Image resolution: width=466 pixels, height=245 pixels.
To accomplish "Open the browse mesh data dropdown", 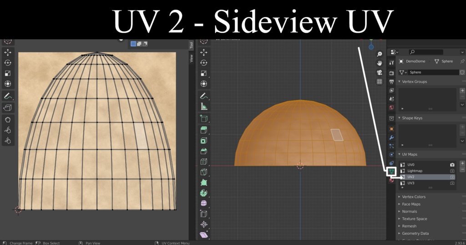I will (403, 72).
